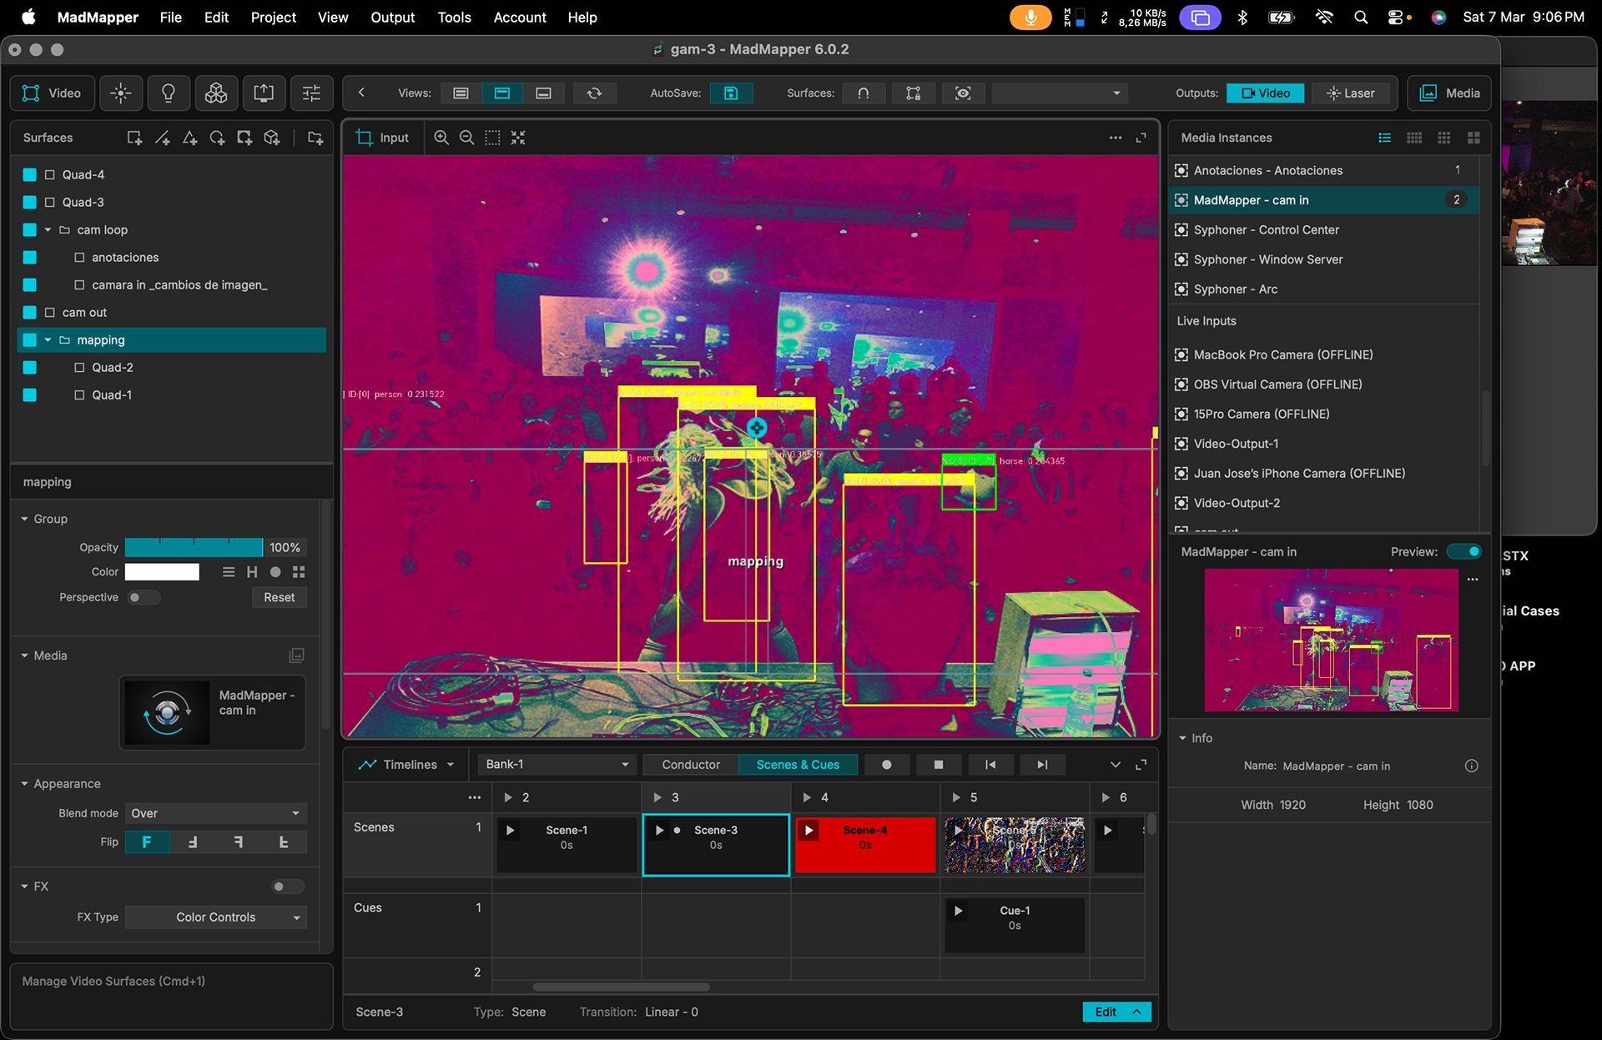Open the master mixer sliders icon
The height and width of the screenshot is (1040, 1602).
(311, 93)
